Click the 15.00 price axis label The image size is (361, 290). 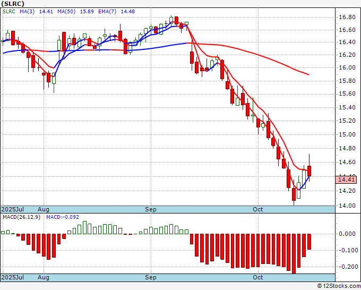[347, 134]
